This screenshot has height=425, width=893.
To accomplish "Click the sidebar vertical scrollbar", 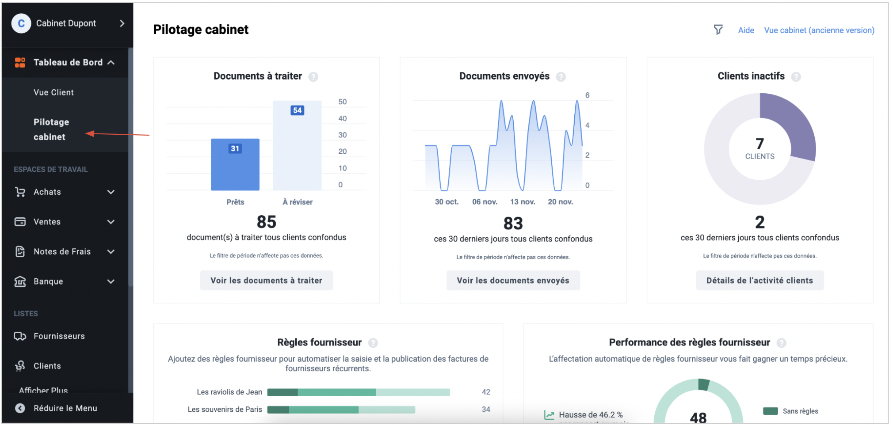I will (x=130, y=168).
